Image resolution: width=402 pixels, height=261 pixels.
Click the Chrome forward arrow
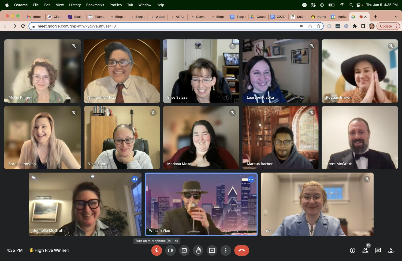pos(14,26)
